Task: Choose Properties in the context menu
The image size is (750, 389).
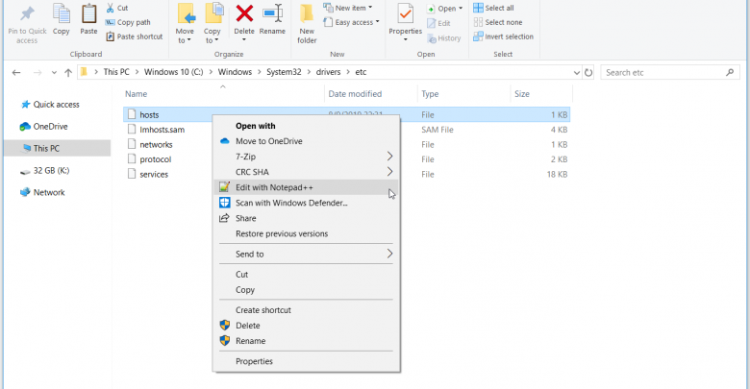Action: [254, 361]
